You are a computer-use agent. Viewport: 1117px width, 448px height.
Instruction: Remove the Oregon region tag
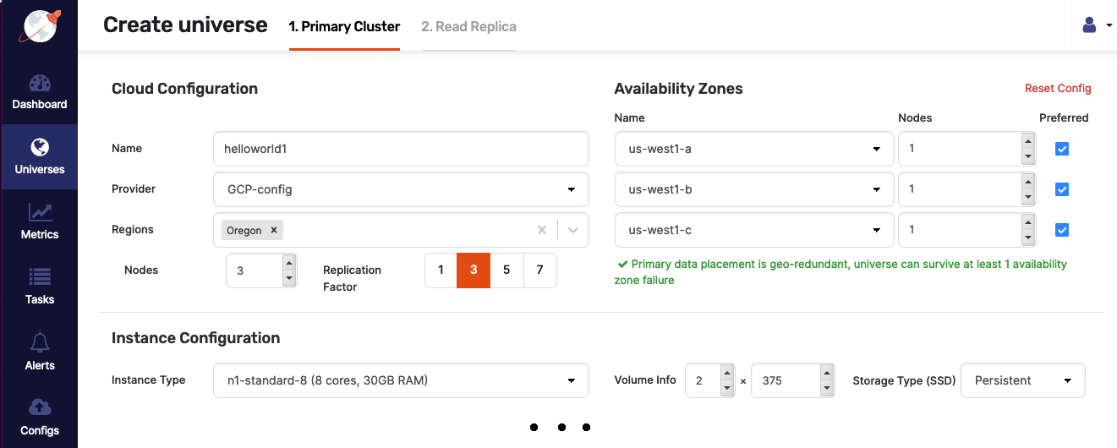273,230
